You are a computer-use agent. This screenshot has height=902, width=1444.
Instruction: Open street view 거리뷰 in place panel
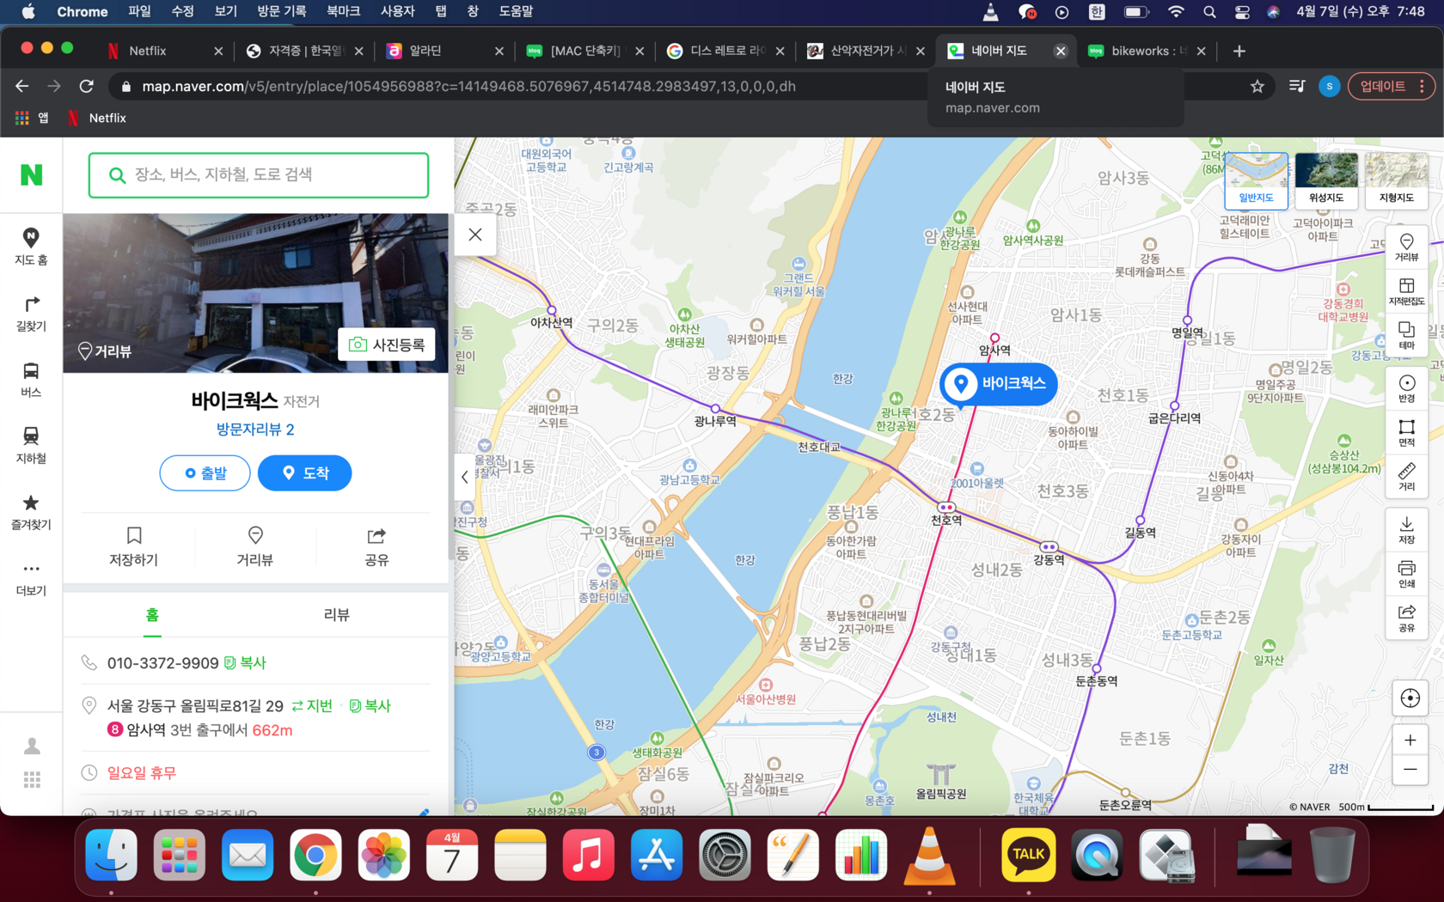point(255,546)
